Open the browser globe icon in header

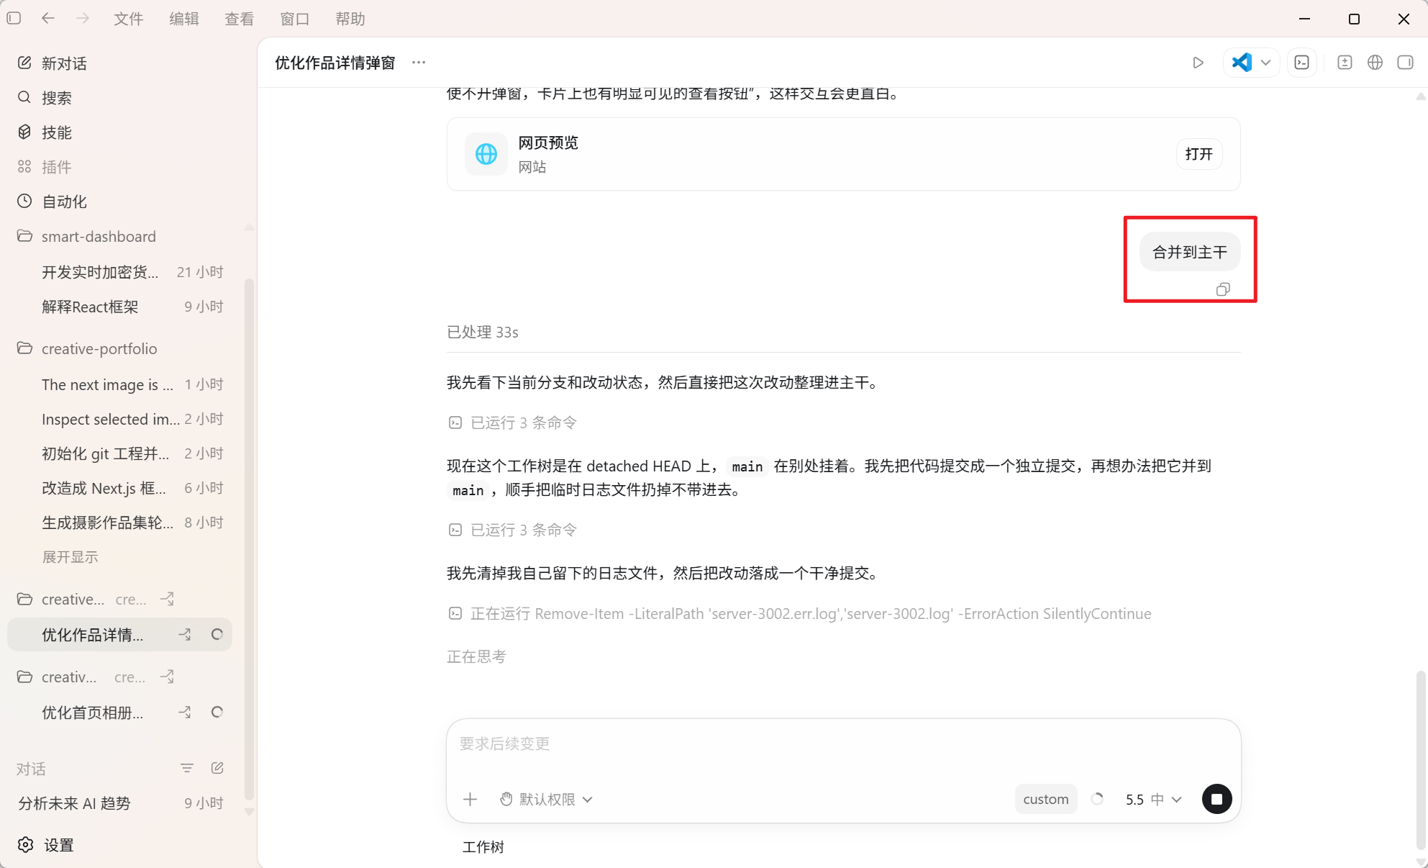(x=1375, y=63)
